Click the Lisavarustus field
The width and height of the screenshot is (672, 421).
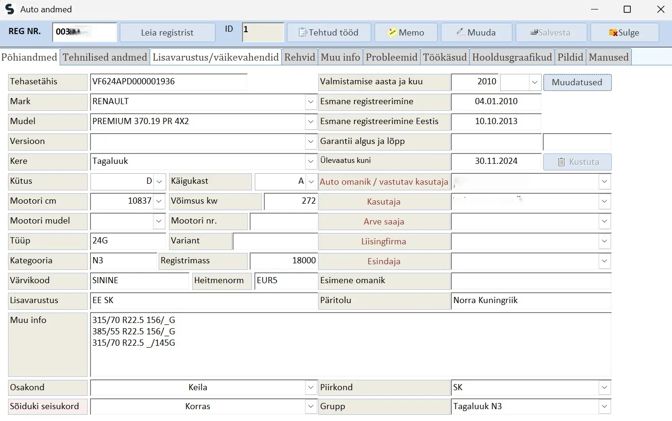click(204, 301)
